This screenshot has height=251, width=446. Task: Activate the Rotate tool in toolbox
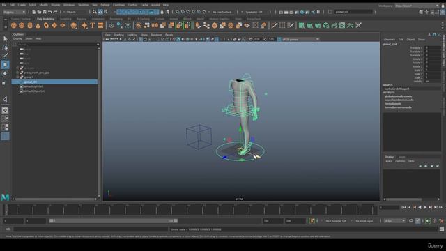[x=5, y=73]
